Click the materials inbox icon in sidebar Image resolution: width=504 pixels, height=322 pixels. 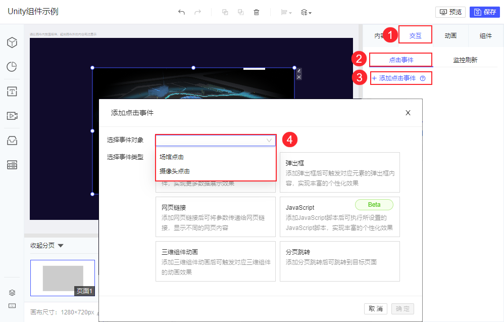click(x=12, y=140)
